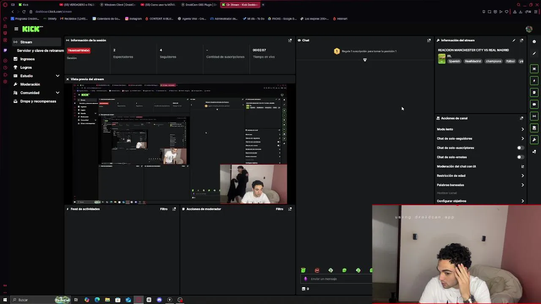The height and width of the screenshot is (304, 541).
Task: Open Servidor y clave de retransmisión
Action: [41, 51]
